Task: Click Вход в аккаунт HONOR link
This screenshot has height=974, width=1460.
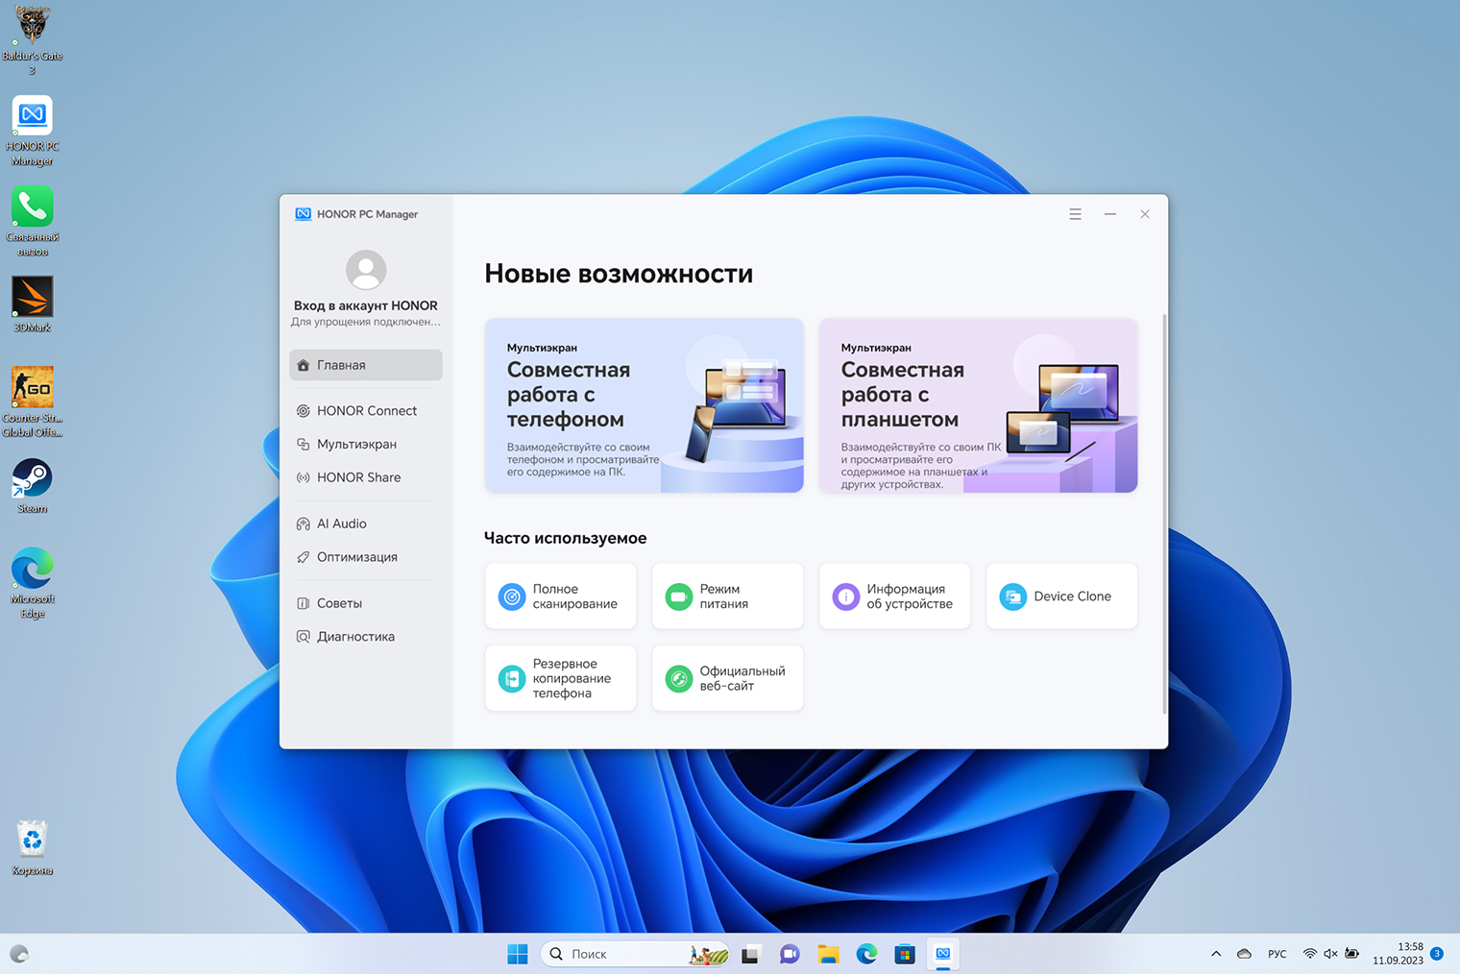Action: 366,305
